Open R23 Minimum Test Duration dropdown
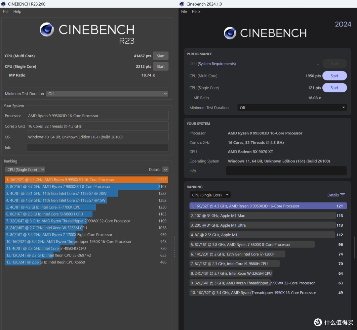The width and height of the screenshot is (357, 330). point(107,94)
